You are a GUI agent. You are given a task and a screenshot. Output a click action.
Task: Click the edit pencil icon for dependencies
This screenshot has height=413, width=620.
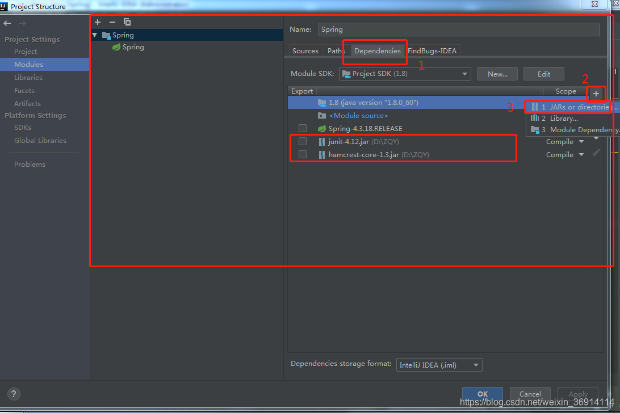pyautogui.click(x=596, y=153)
